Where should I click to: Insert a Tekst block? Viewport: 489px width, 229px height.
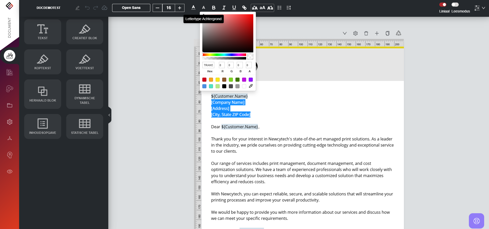click(43, 32)
